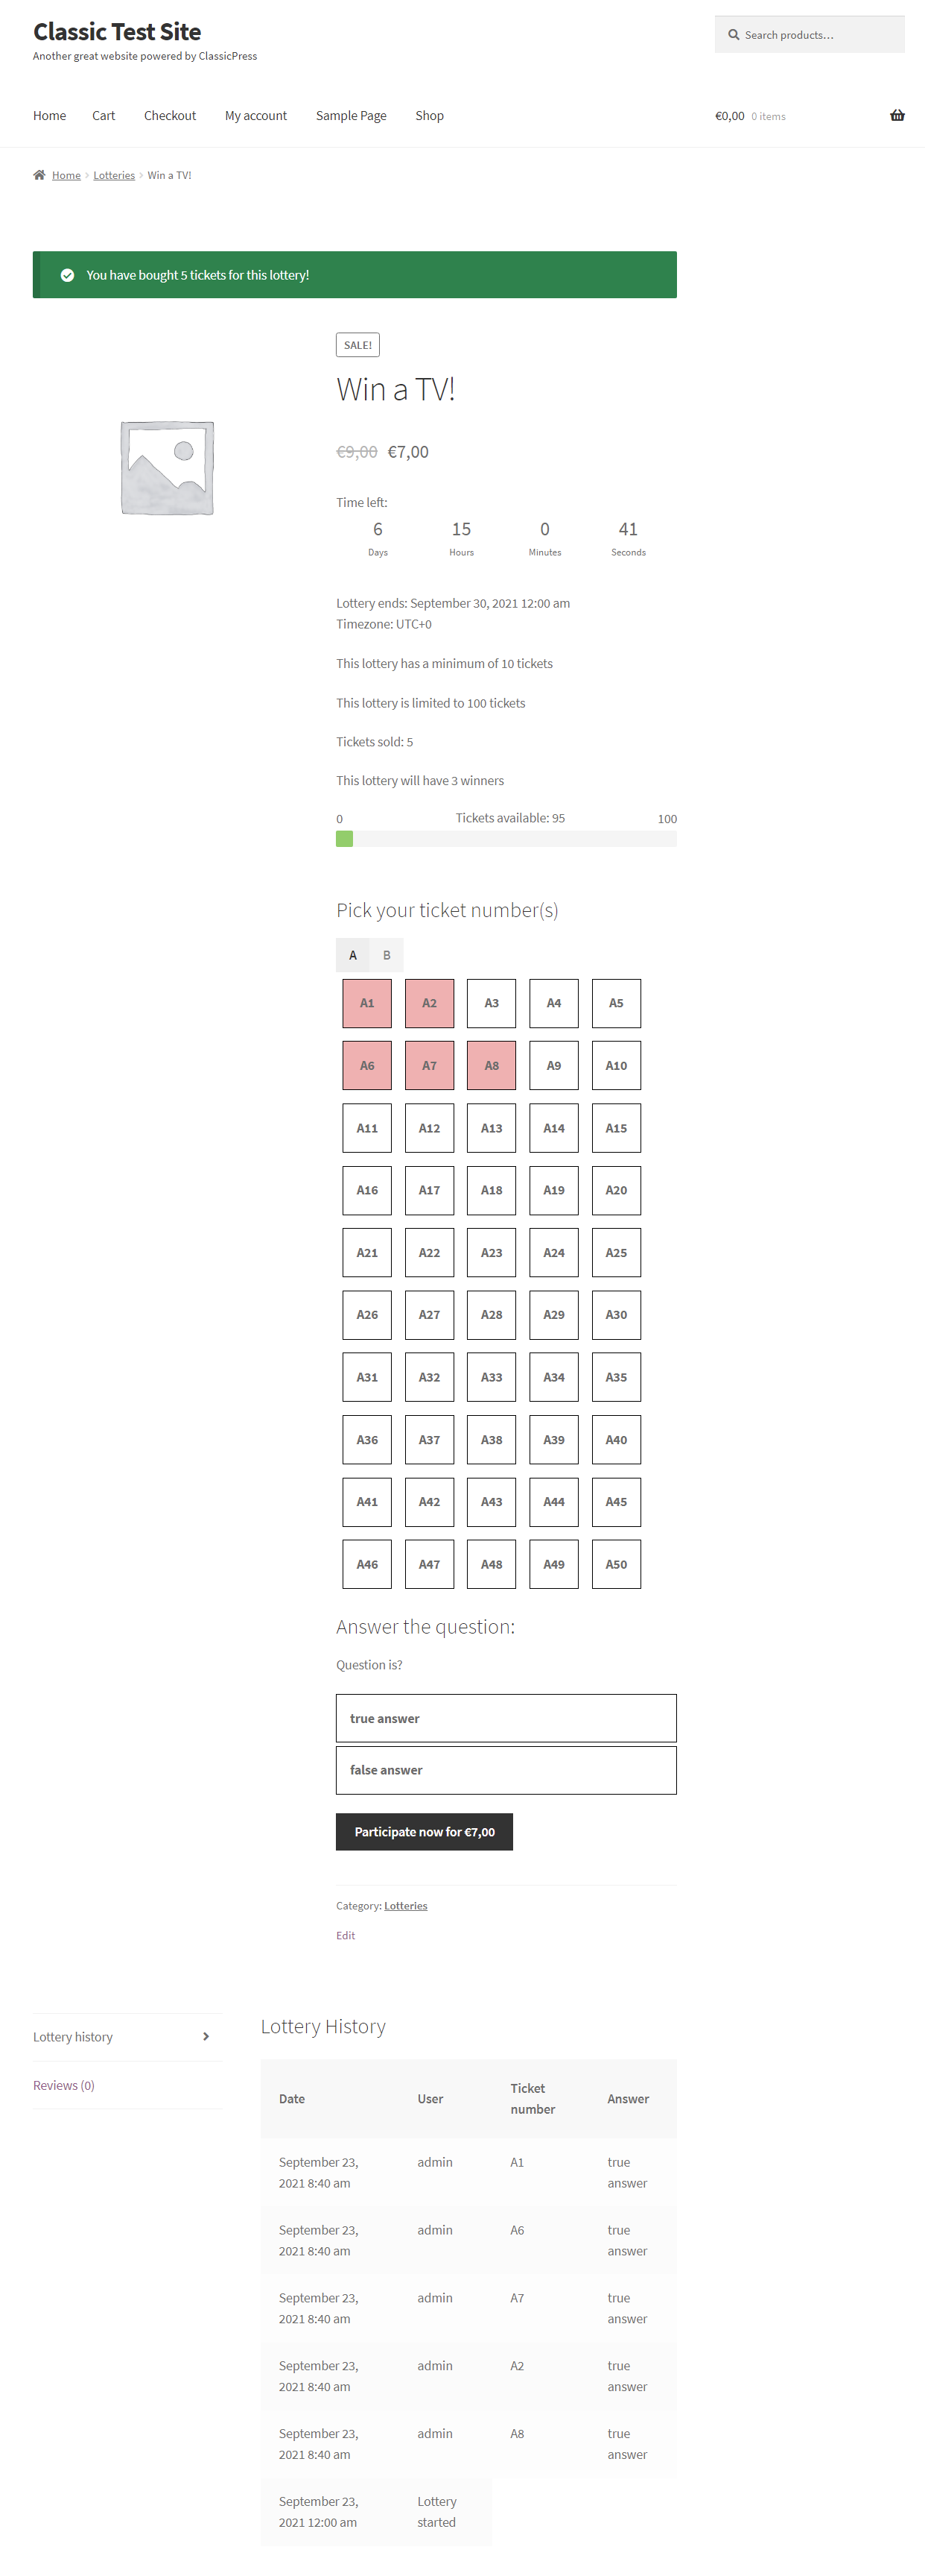Open the Reviews (0) tab
Image resolution: width=925 pixels, height=2576 pixels.
[64, 2085]
